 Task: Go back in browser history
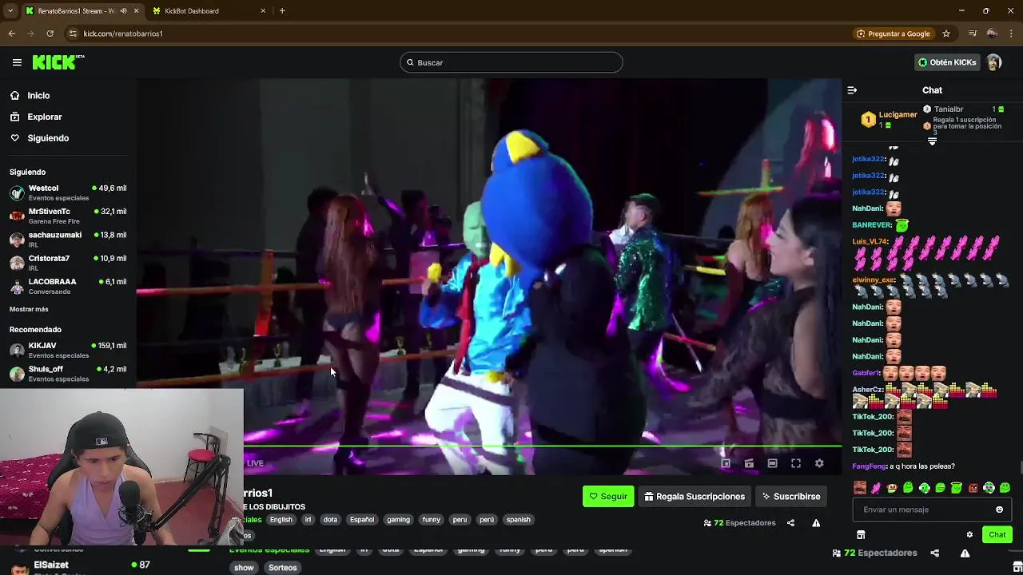(x=11, y=34)
